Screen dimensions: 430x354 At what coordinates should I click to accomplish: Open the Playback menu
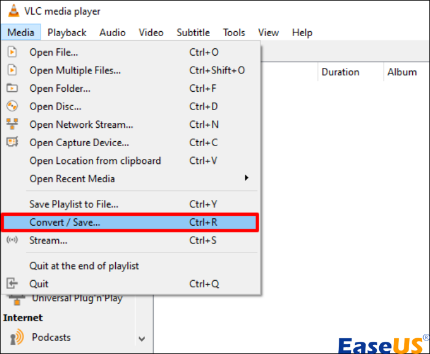(x=67, y=32)
